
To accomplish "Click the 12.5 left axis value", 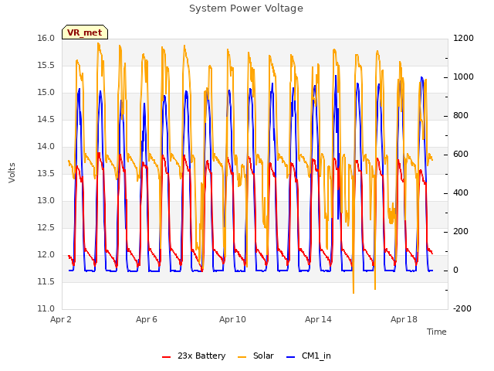I will [46, 227].
